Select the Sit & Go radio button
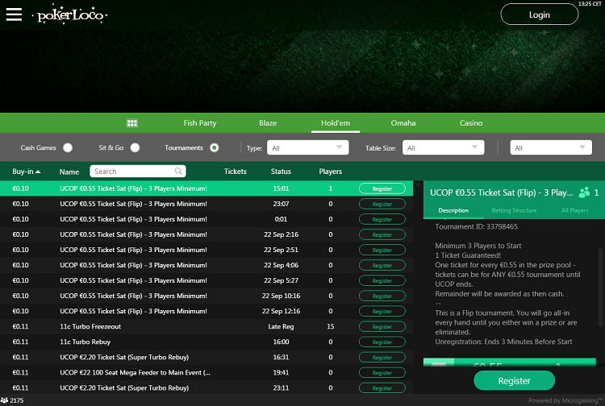Image resolution: width=605 pixels, height=406 pixels. (135, 147)
